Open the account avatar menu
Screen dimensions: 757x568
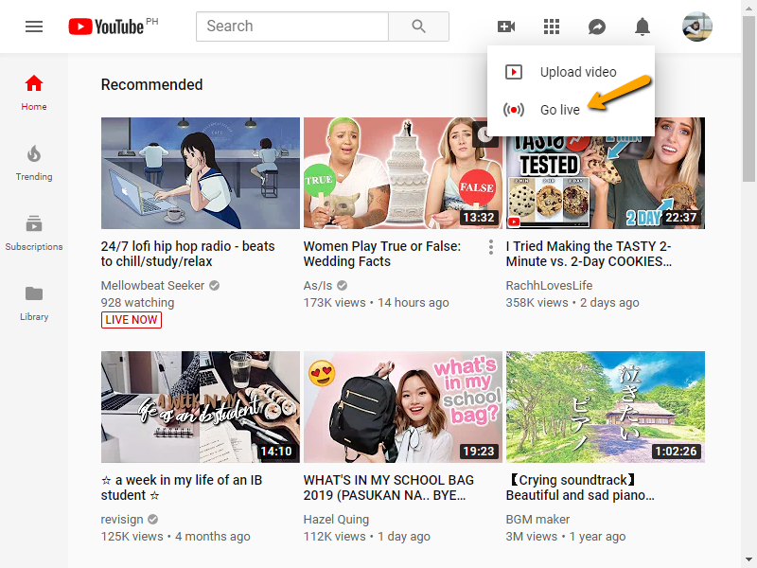coord(697,27)
